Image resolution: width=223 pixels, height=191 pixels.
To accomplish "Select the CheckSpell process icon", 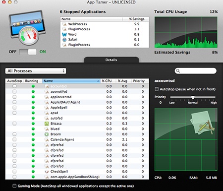I will point(47,172).
